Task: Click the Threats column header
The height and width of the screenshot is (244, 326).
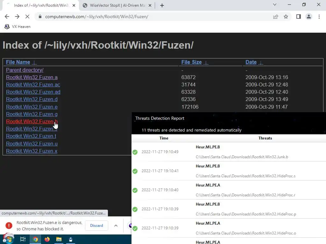Action: click(x=265, y=138)
